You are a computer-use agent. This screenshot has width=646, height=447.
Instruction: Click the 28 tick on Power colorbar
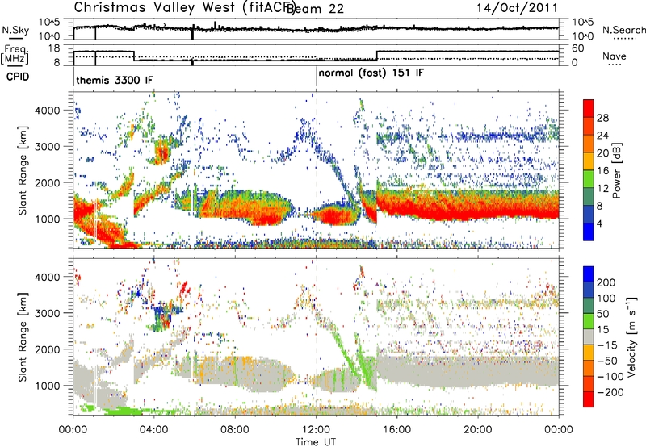(602, 118)
